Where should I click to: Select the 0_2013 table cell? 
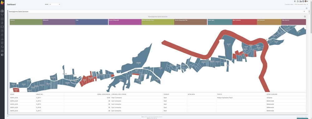(50, 104)
